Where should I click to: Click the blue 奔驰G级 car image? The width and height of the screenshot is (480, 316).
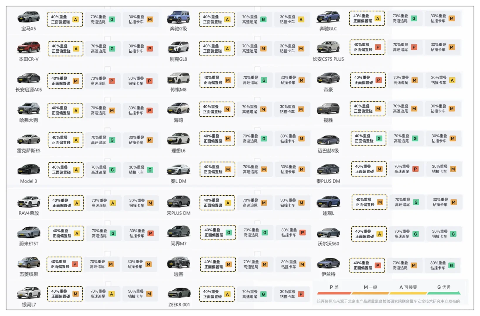click(178, 17)
